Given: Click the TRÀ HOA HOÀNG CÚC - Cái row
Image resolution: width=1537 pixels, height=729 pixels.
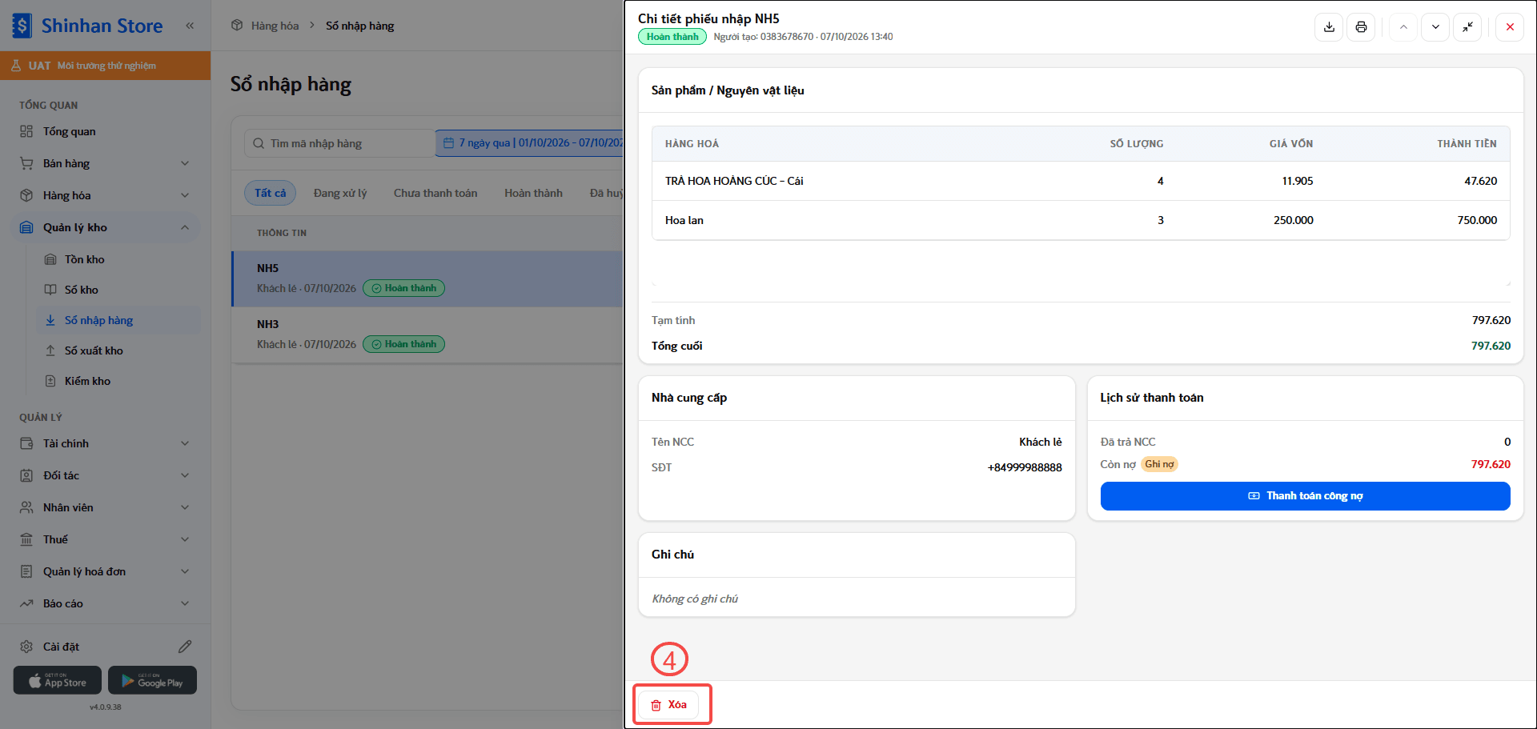Looking at the screenshot, I should pos(1081,181).
